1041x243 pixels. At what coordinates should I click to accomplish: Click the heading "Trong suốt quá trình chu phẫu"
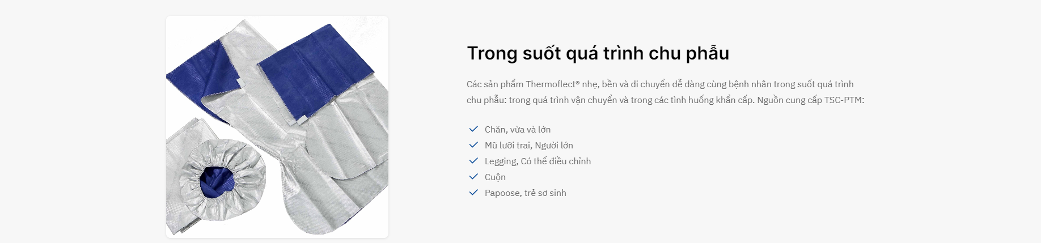click(x=598, y=53)
